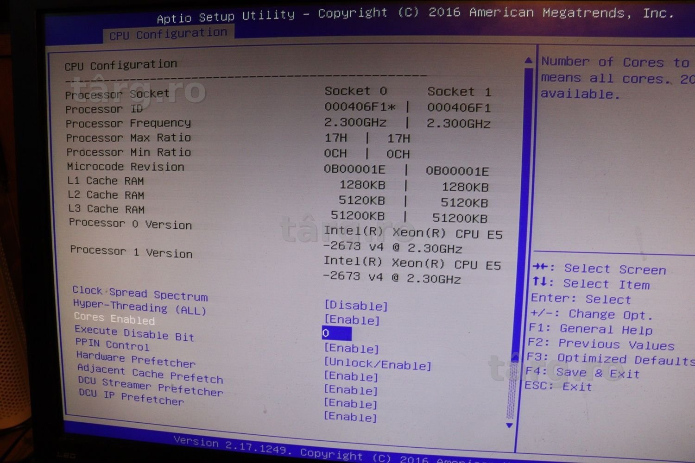Select the Clock Spread Spectrum setting label

[x=140, y=293]
